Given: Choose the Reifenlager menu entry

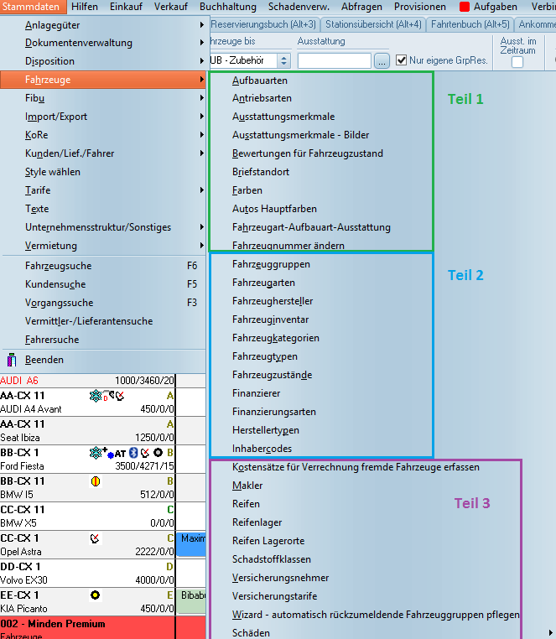Looking at the screenshot, I should point(257,522).
